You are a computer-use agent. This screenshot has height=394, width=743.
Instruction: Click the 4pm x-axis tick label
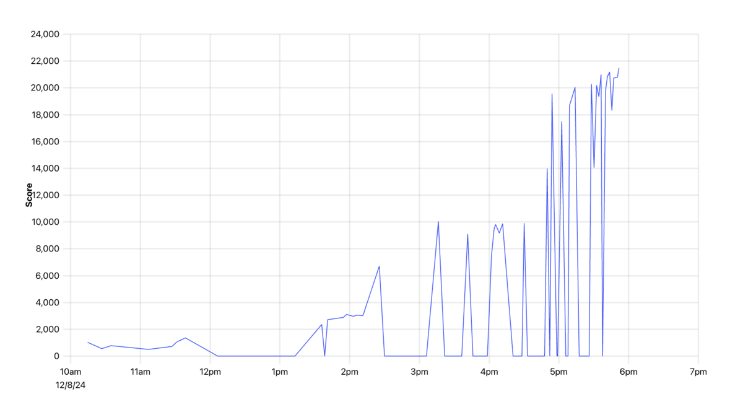point(489,372)
